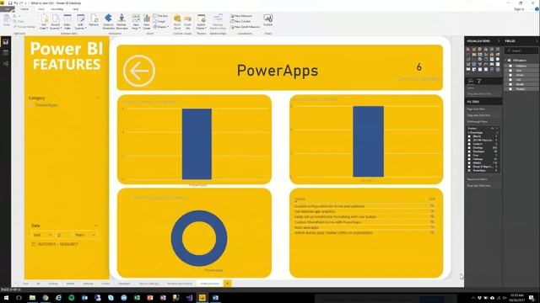Check the Product field in Fields pane
This screenshot has width=540, height=303.
click(x=510, y=89)
